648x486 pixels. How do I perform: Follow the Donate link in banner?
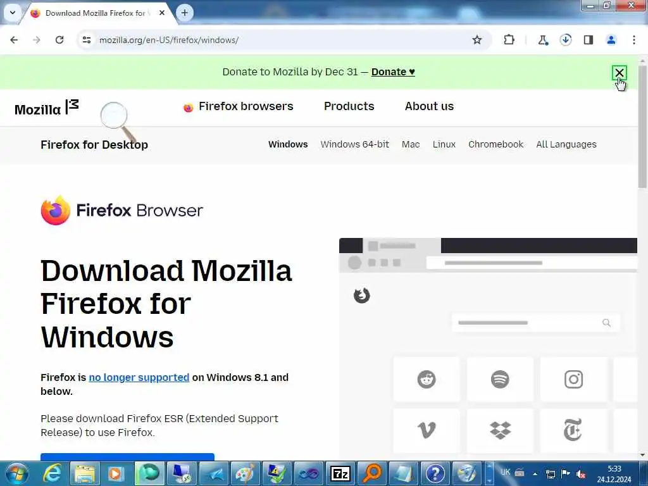tap(393, 72)
